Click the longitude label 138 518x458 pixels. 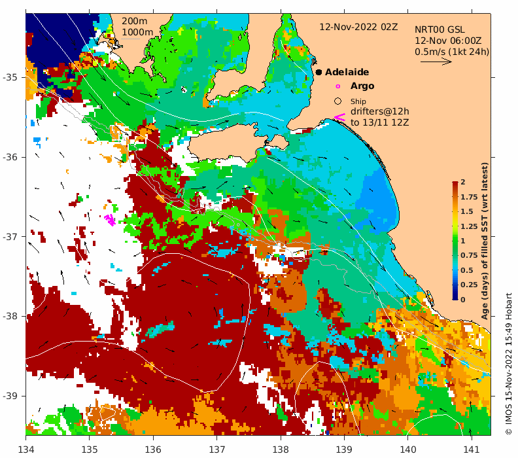click(281, 449)
